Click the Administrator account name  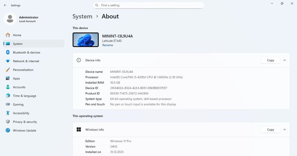[29, 17]
